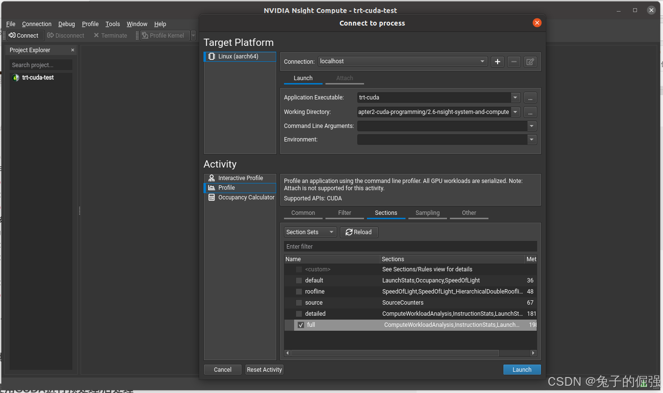Select the Occupancy Calculator activity
This screenshot has height=393, width=663.
tap(240, 197)
